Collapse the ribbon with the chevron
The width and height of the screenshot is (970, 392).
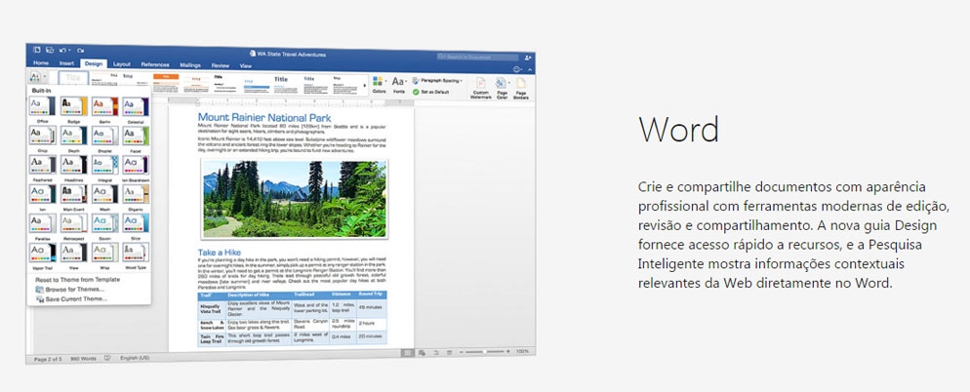pos(530,69)
